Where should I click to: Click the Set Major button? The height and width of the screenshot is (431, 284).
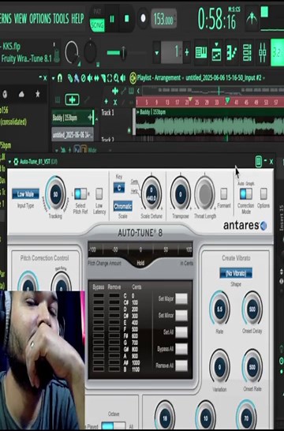(x=181, y=298)
